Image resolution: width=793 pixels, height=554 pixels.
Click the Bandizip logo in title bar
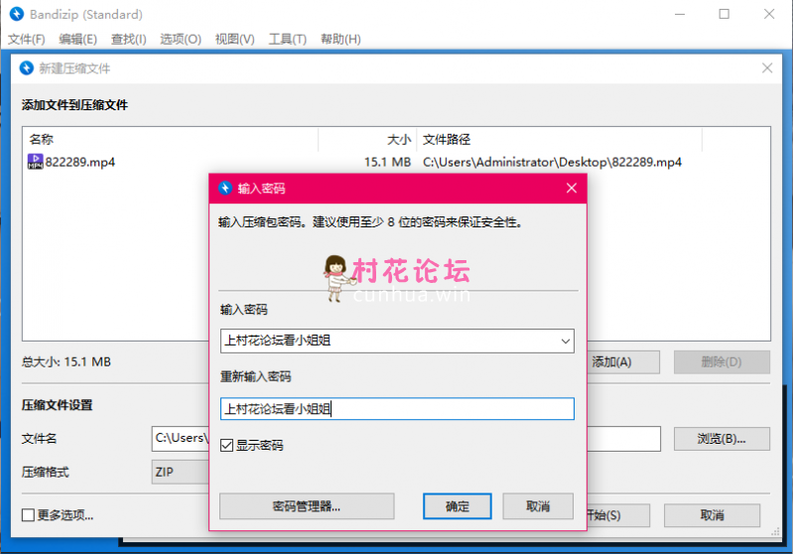(17, 14)
